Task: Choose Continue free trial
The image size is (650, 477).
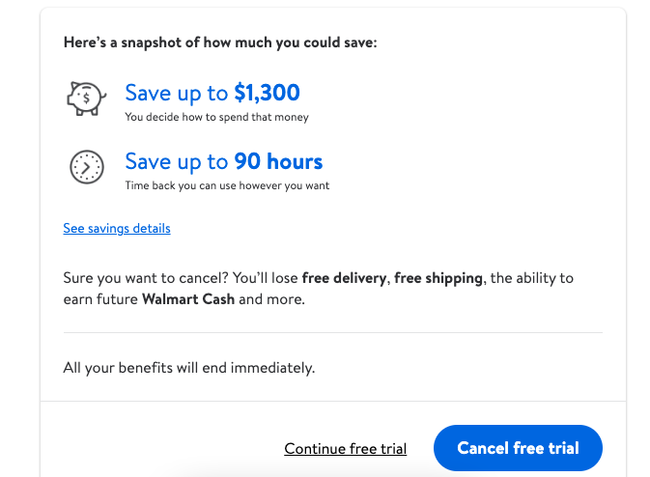Action: pyautogui.click(x=345, y=449)
